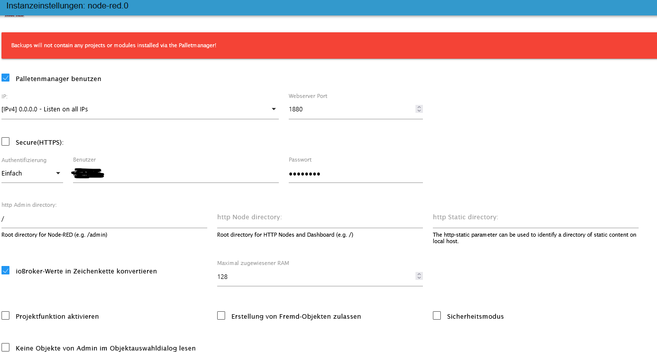Use the Webserver Port spinner arrows

pos(419,109)
